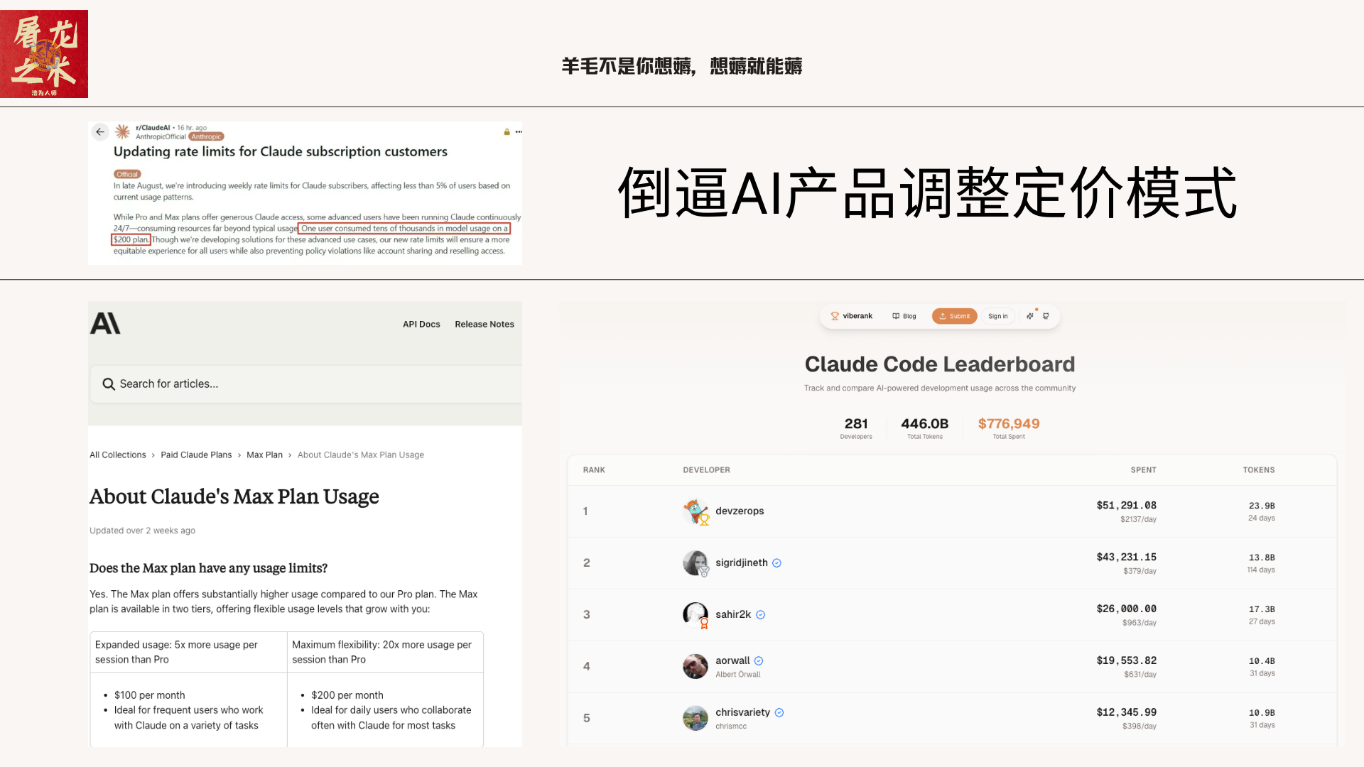Click the Anthropic user flair badge
The width and height of the screenshot is (1364, 767).
click(x=206, y=137)
